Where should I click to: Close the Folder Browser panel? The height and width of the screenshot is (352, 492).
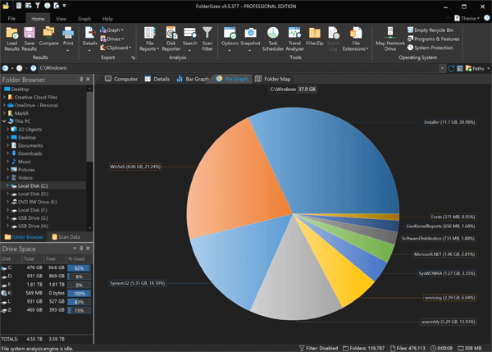89,80
